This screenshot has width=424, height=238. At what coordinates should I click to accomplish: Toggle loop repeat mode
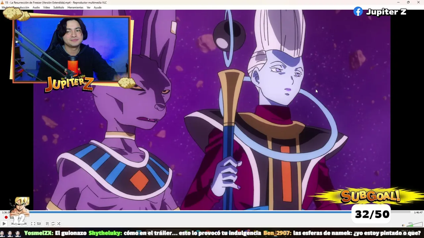coord(53,224)
